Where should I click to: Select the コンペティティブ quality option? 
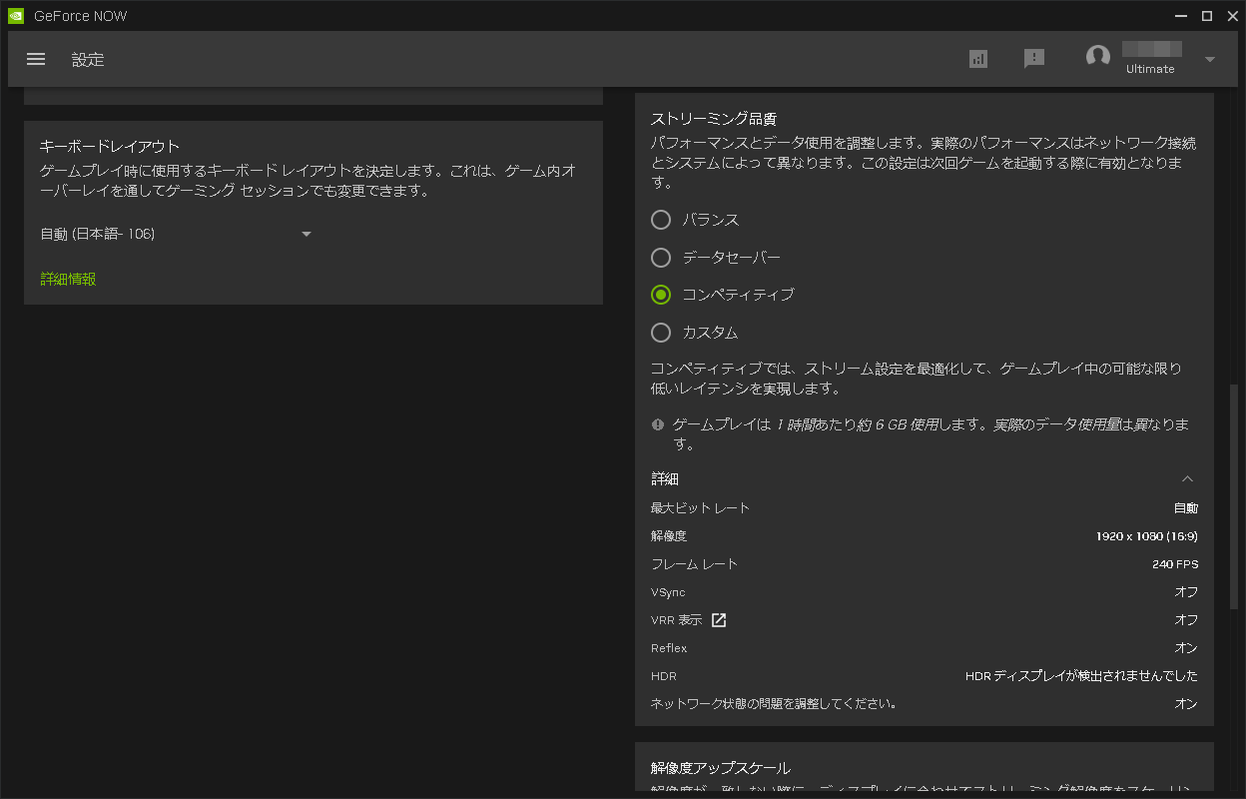coord(660,295)
